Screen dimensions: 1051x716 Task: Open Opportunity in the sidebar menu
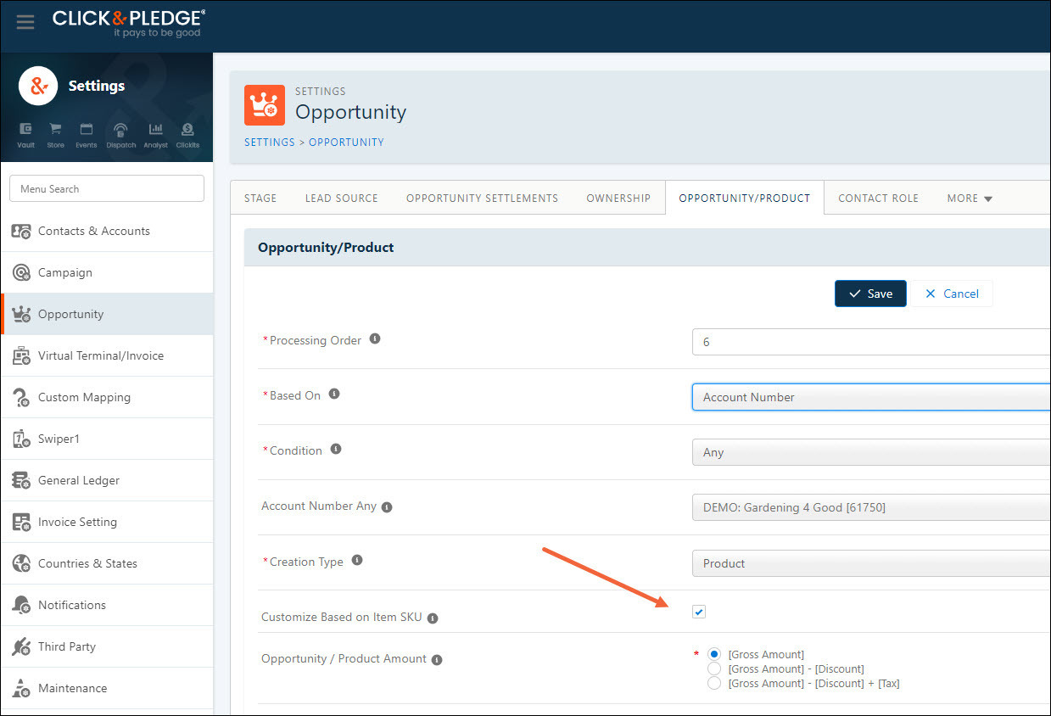(107, 314)
